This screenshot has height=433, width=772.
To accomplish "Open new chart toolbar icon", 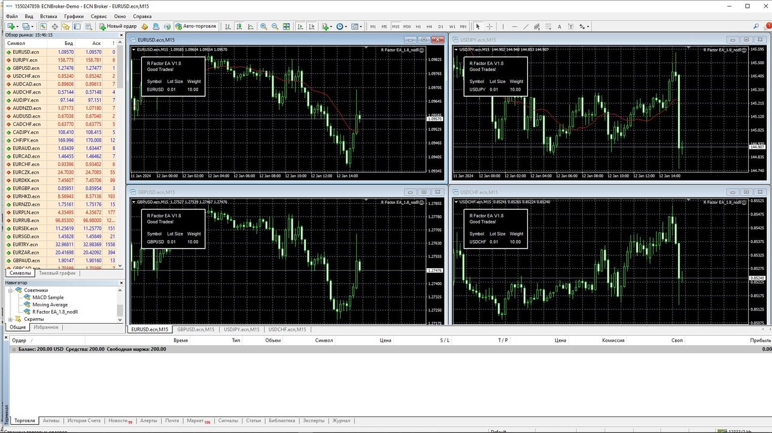I will pos(11,26).
